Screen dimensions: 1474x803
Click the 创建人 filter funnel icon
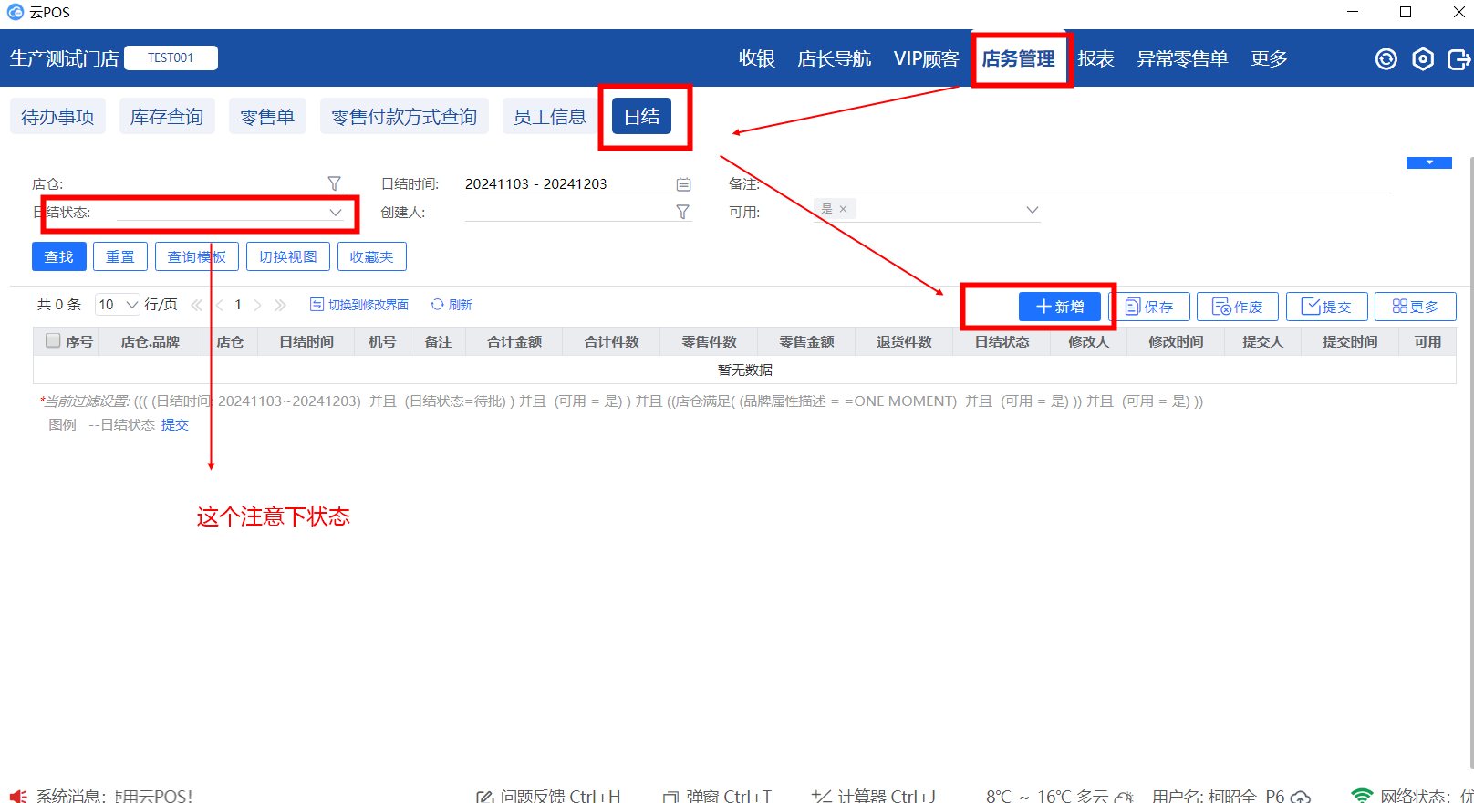pyautogui.click(x=682, y=212)
